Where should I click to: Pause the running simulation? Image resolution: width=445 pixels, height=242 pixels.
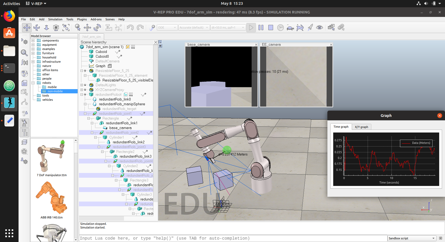(x=261, y=28)
